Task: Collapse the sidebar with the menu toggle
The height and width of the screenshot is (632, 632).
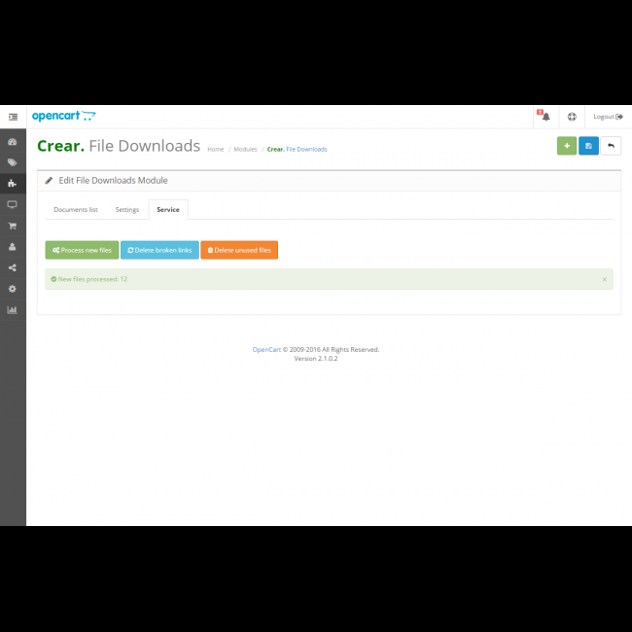Action: click(13, 117)
